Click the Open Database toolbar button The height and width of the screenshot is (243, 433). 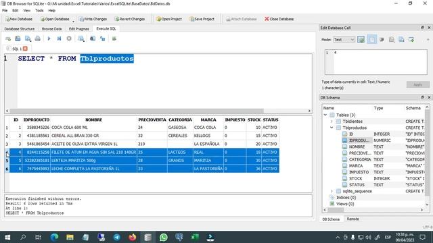[55, 19]
